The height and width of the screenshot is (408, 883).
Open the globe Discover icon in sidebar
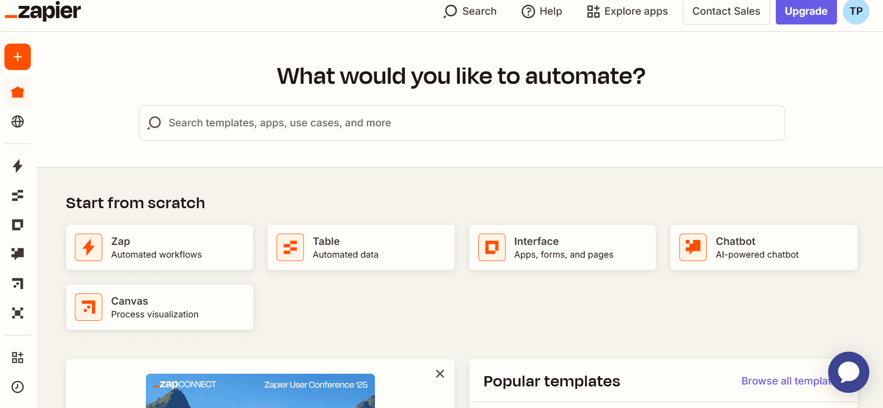coord(18,121)
